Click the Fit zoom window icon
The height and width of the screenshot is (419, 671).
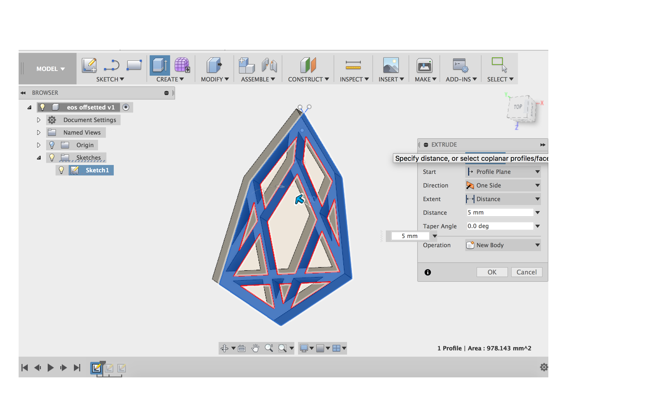click(282, 348)
